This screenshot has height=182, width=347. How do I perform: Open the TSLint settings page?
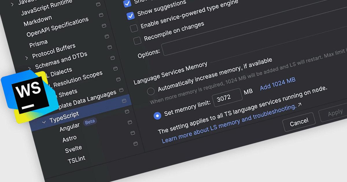[76, 160]
